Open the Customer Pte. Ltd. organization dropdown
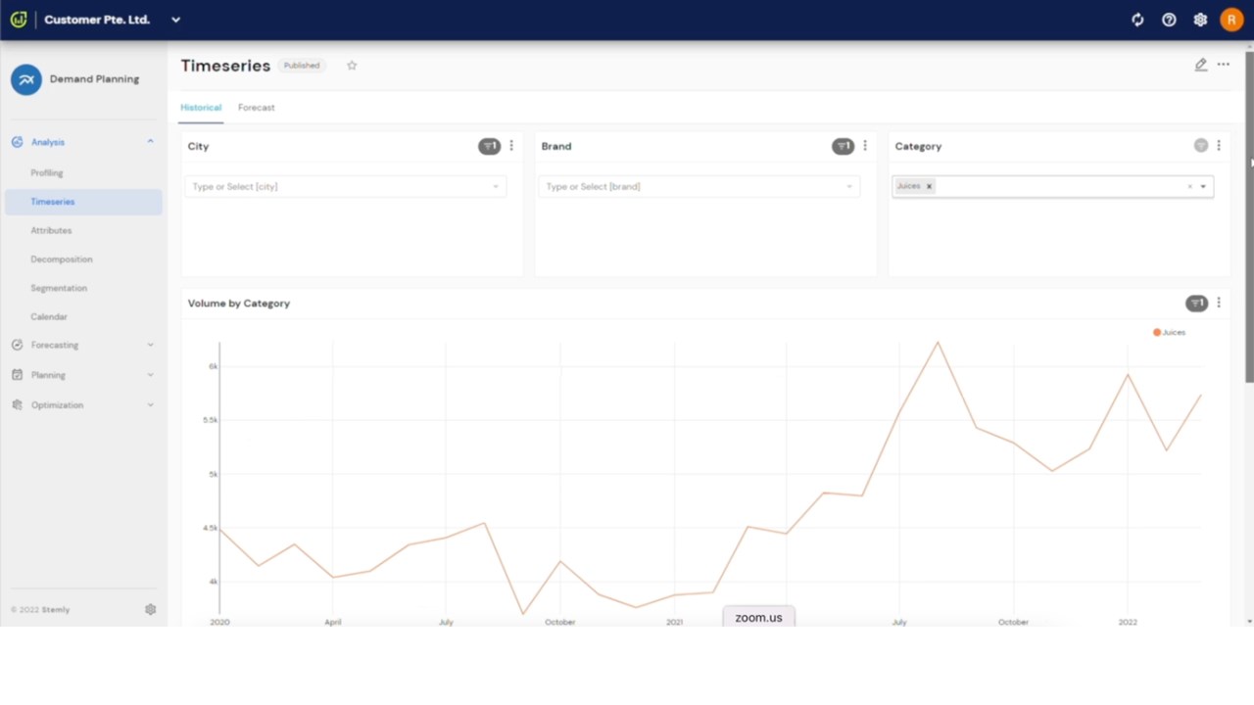Image resolution: width=1254 pixels, height=705 pixels. (175, 20)
